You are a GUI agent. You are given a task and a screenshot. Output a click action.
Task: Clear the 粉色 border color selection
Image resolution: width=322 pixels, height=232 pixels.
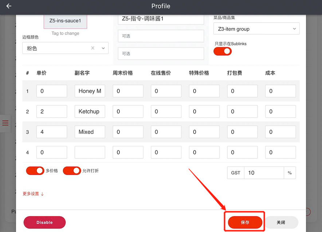click(93, 48)
